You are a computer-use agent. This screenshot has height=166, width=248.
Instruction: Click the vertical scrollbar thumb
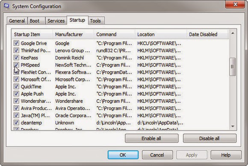[x=233, y=67]
